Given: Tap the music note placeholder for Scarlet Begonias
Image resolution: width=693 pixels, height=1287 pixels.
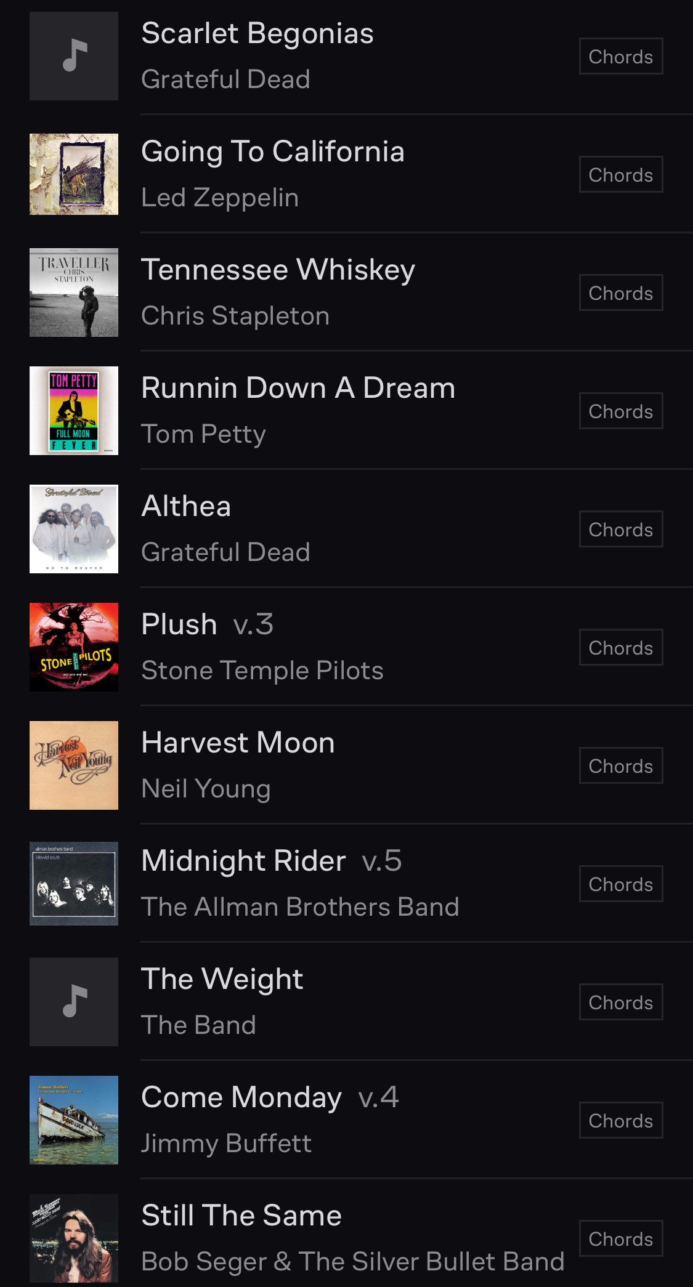Looking at the screenshot, I should click(x=74, y=56).
